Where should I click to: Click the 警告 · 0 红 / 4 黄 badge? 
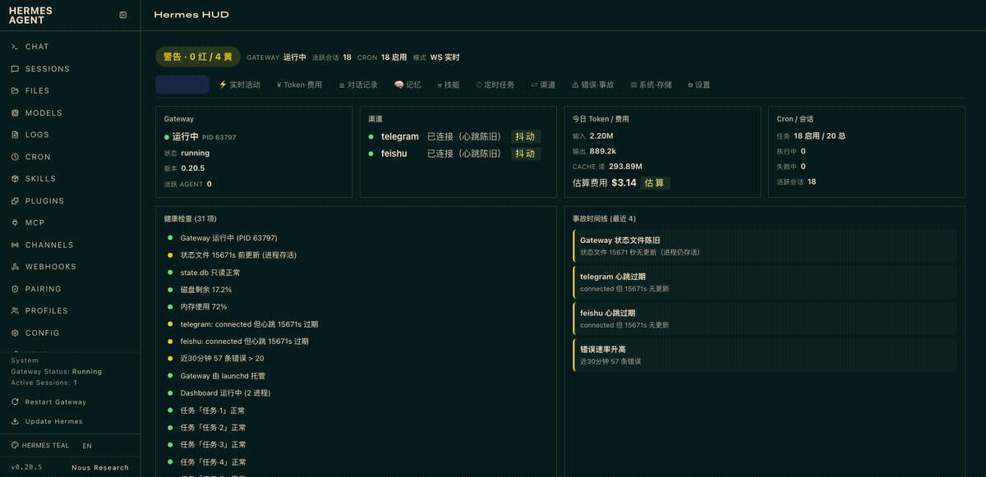tap(198, 57)
